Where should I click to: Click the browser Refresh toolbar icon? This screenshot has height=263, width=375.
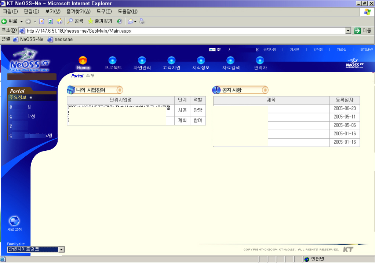[x=51, y=21]
